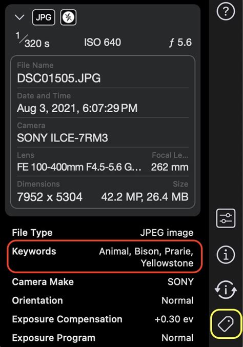Show the info panel icon

pos(226,255)
